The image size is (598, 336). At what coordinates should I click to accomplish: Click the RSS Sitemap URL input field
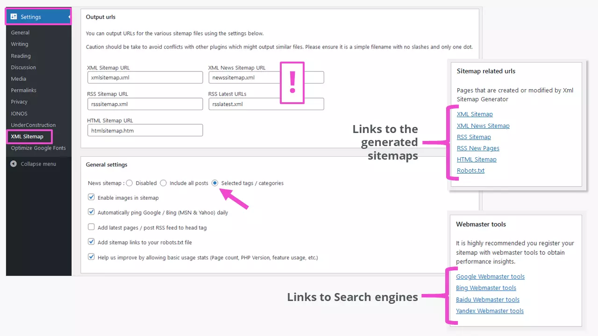[145, 104]
